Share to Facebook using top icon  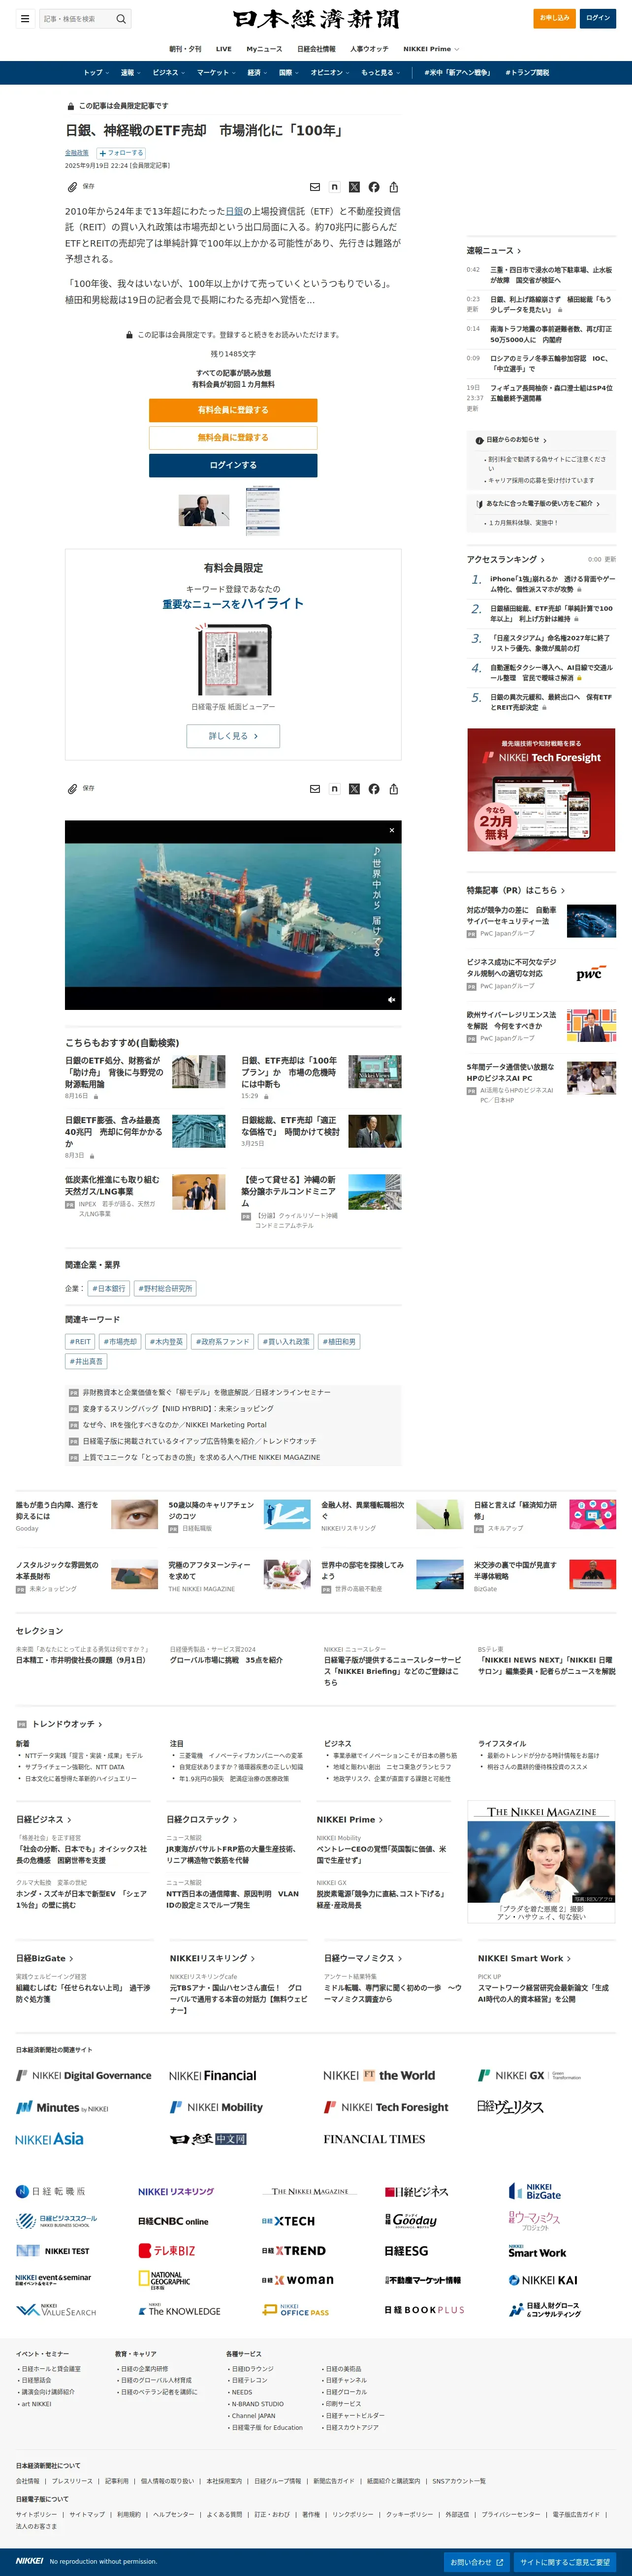tap(374, 187)
